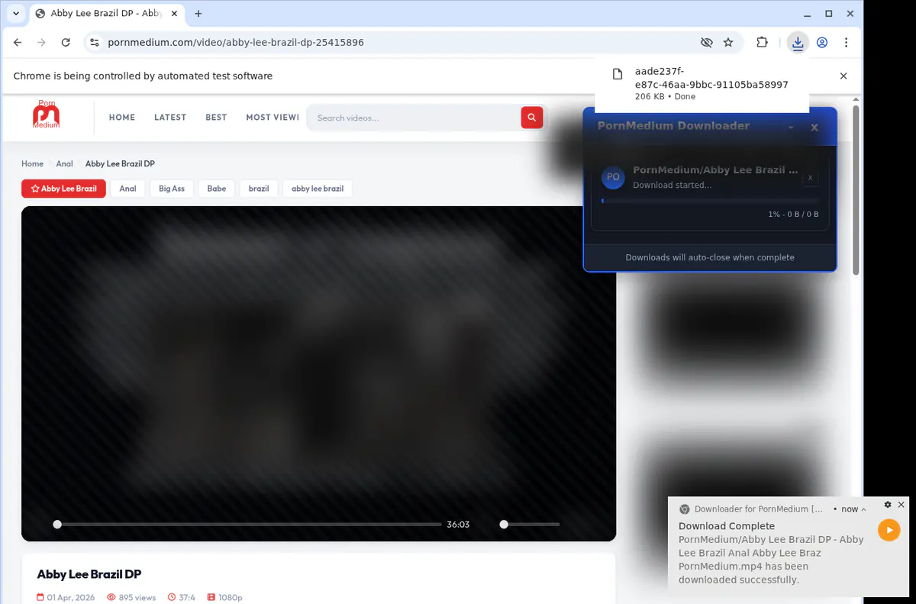Viewport: 916px width, 604px height.
Task: Bookmark this page with the star
Action: 728,43
